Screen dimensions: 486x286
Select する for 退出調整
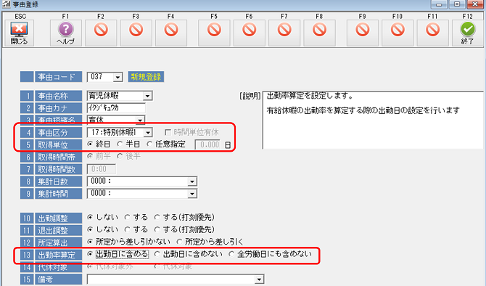click(128, 229)
